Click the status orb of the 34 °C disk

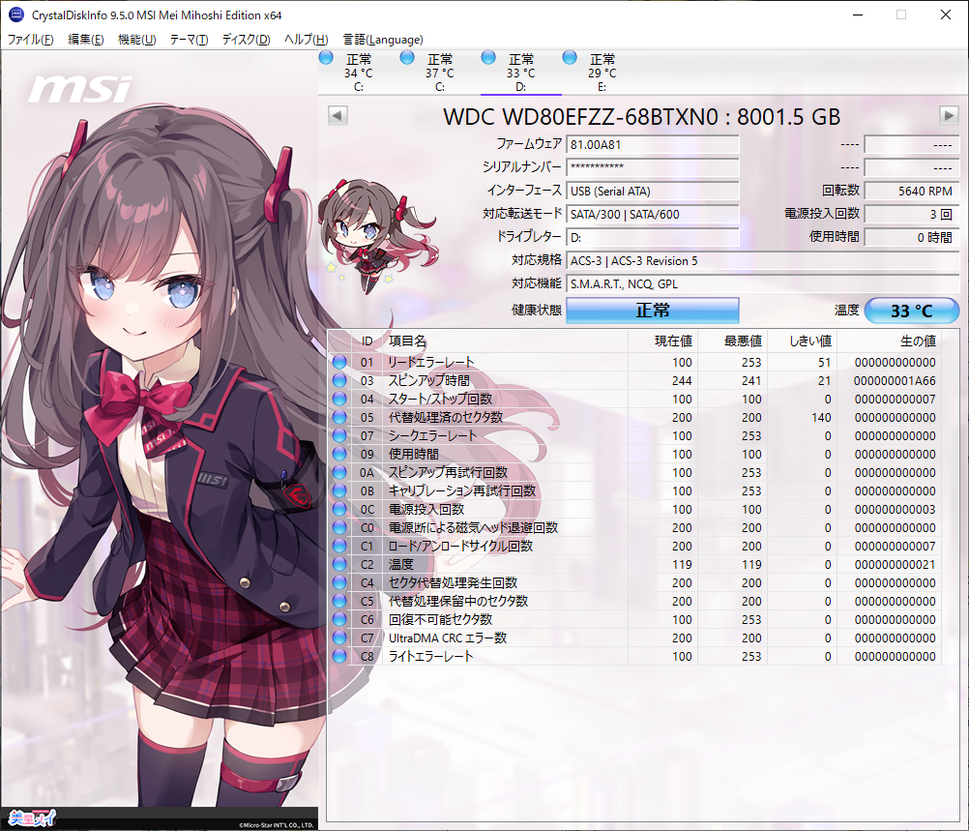click(326, 57)
